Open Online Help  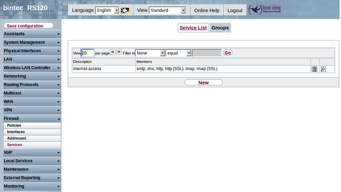pyautogui.click(x=207, y=10)
